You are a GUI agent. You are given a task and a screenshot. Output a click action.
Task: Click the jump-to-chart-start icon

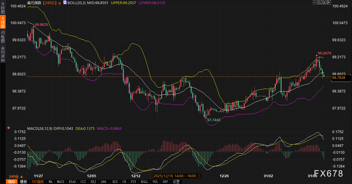point(320,2)
